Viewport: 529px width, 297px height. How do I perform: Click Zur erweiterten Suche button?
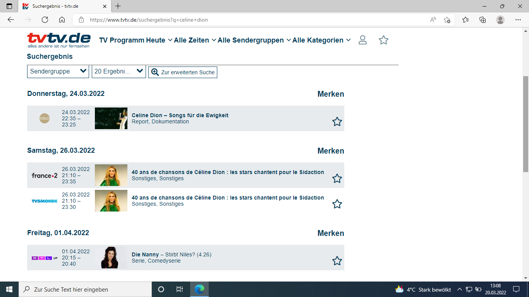(183, 72)
